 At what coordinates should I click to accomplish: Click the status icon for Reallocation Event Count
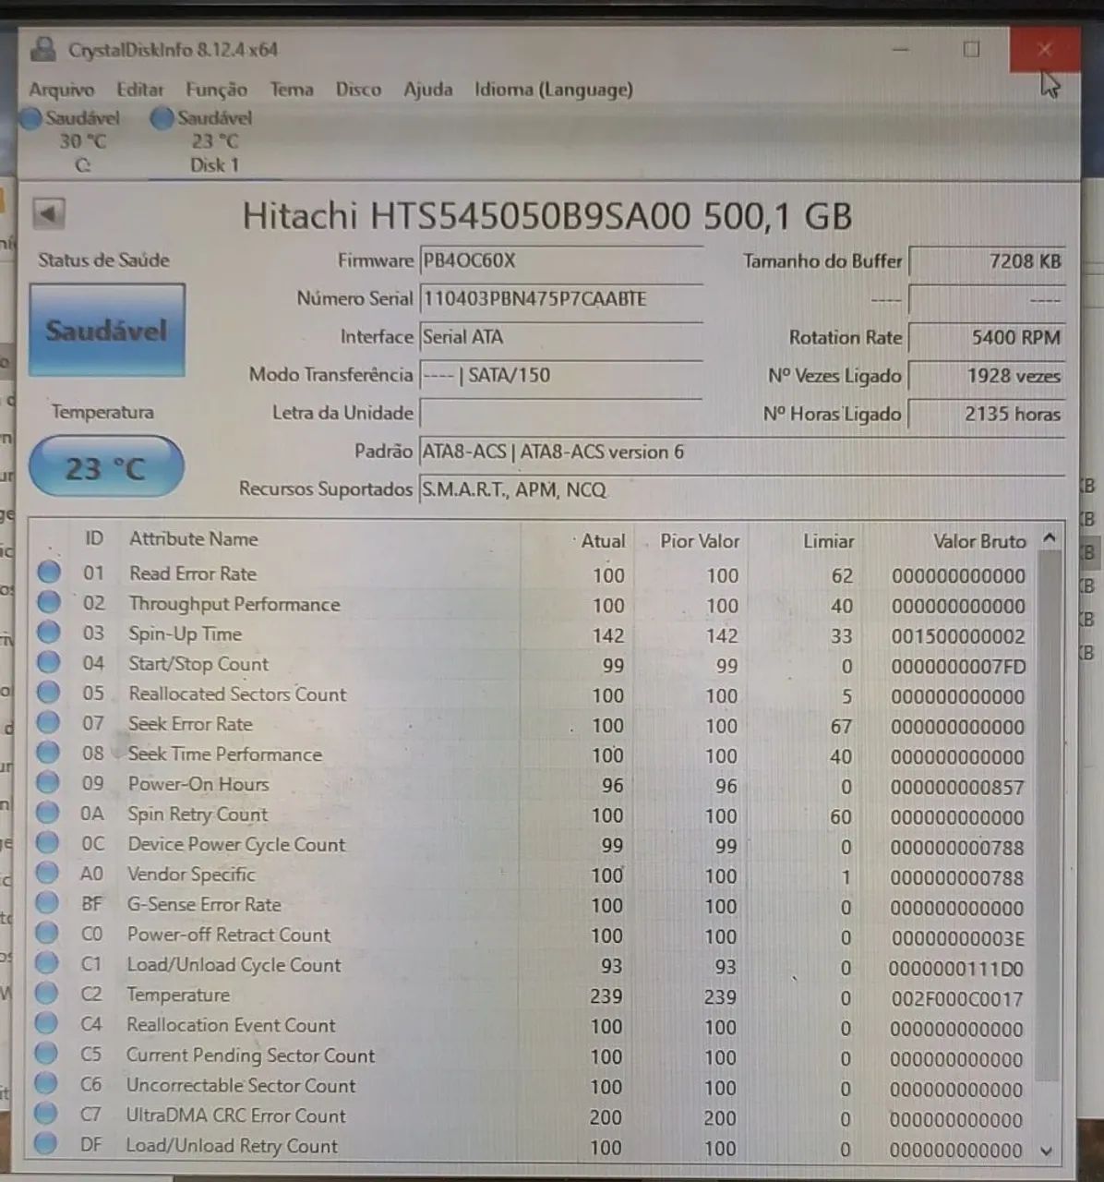point(46,1023)
